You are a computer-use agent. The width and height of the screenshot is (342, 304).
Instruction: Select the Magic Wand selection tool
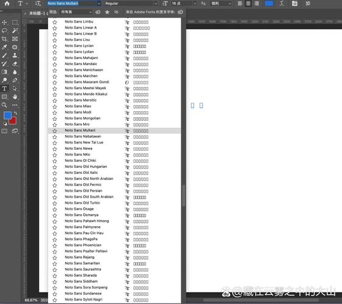tap(15, 30)
